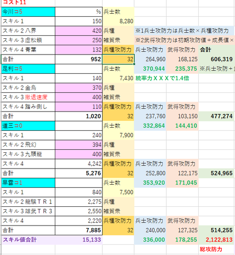This screenshot has height=255, width=235.
Task: Click the スキル値合計 label
Action: coord(20,240)
